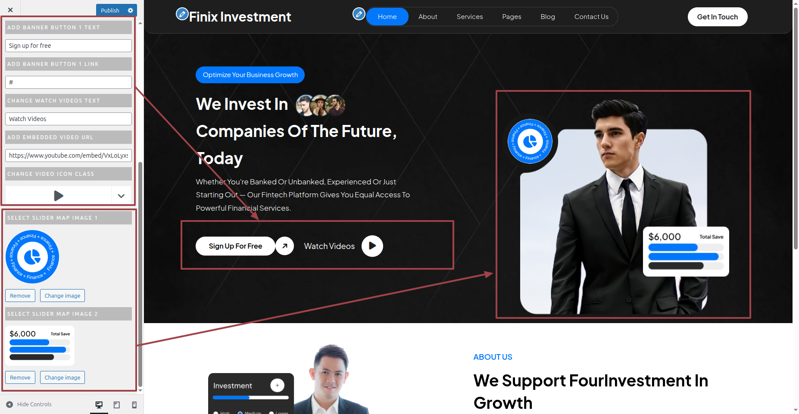Open the Pages menu item
This screenshot has height=414, width=799.
point(512,17)
